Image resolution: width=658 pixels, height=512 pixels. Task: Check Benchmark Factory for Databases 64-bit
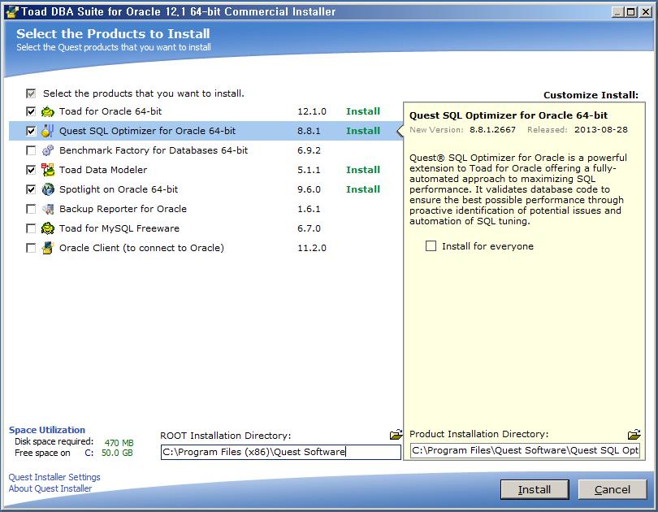click(x=31, y=150)
